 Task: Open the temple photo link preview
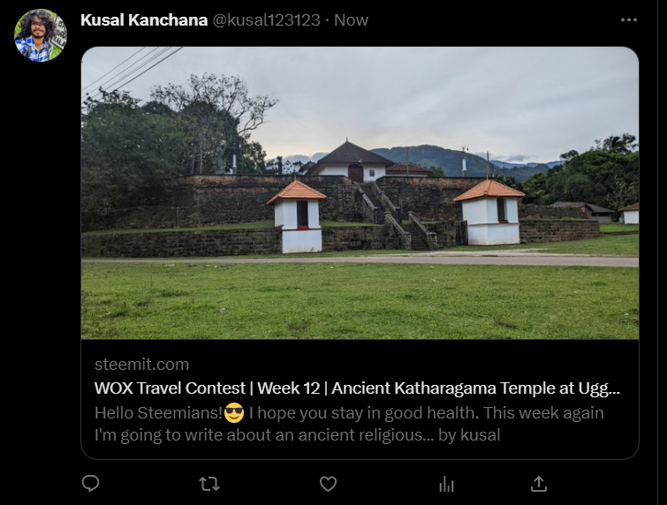pyautogui.click(x=360, y=193)
